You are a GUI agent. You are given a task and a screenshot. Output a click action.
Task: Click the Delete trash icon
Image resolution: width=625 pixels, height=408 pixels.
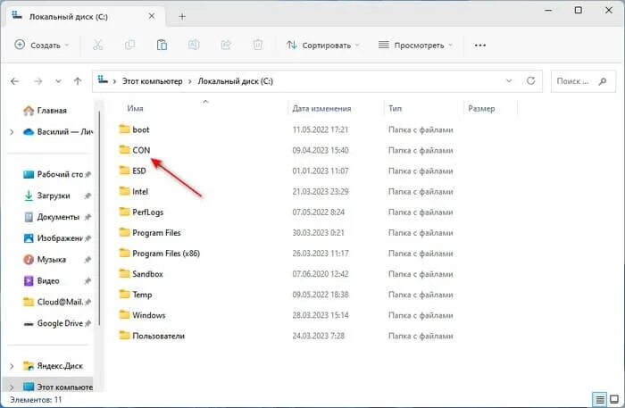click(258, 45)
